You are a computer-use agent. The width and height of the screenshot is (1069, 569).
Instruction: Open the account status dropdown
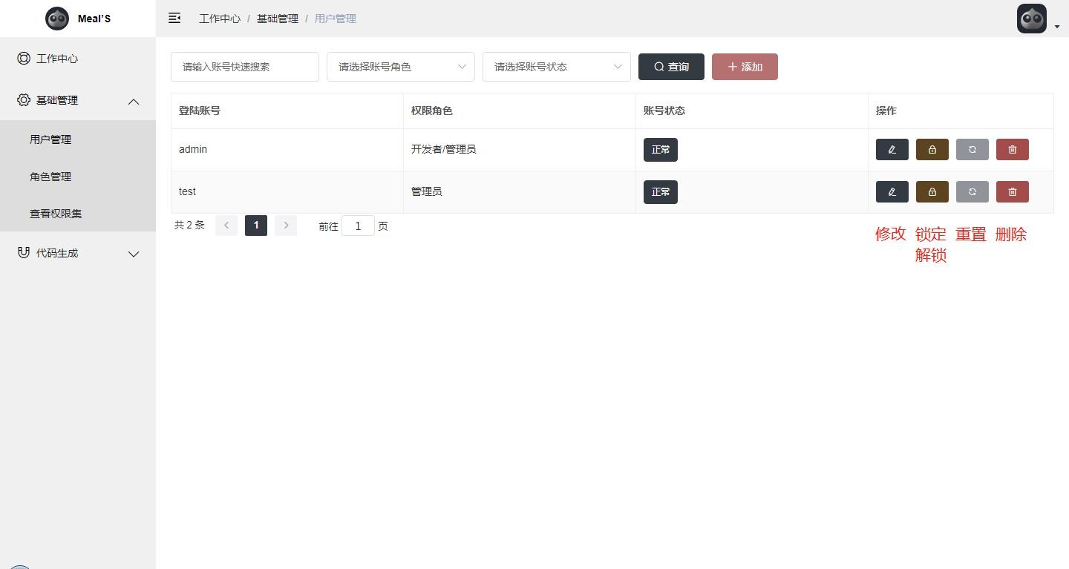[556, 67]
